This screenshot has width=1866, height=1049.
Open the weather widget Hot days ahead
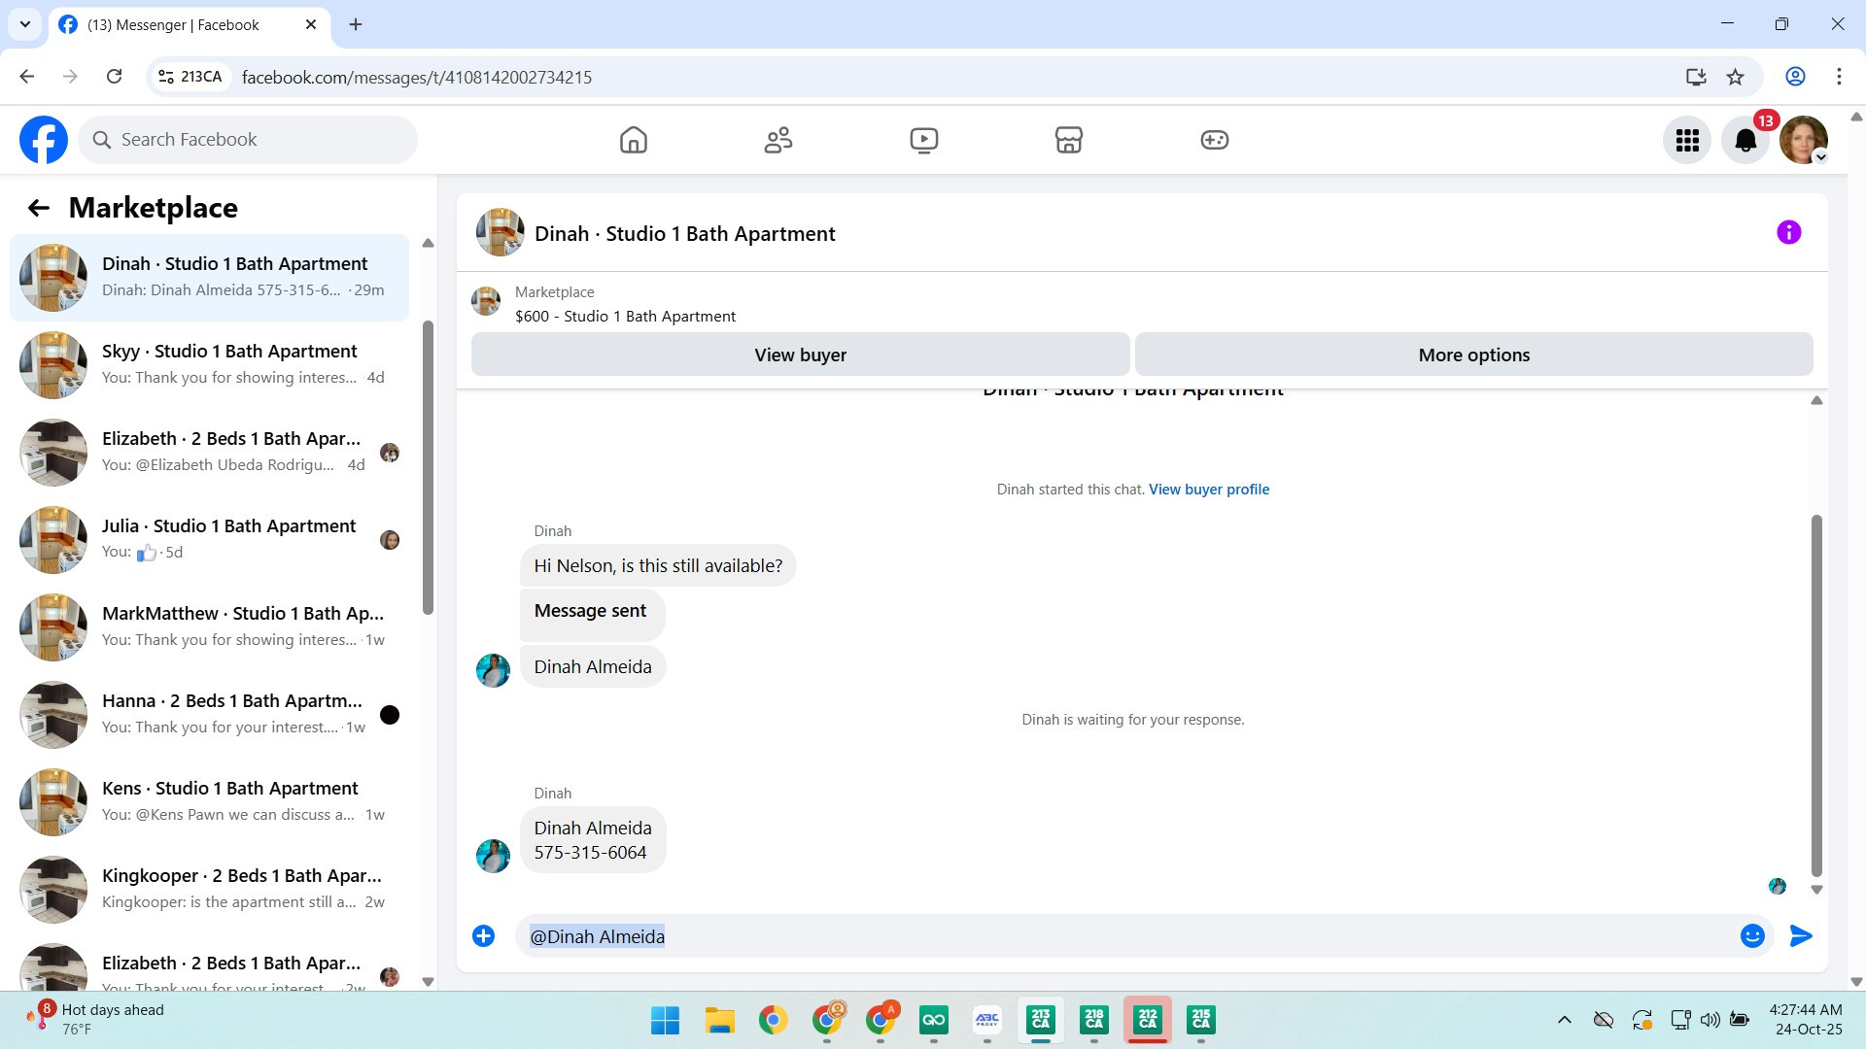pos(95,1020)
